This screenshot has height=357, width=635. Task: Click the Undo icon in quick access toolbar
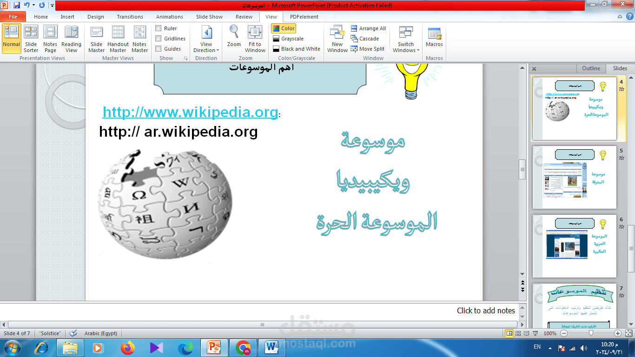tap(27, 5)
